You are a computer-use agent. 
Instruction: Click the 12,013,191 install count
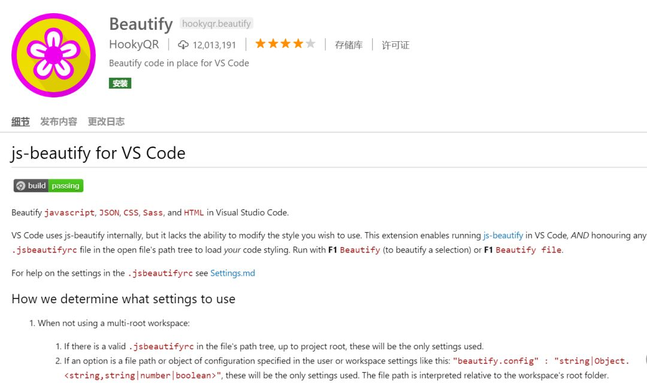pyautogui.click(x=214, y=45)
